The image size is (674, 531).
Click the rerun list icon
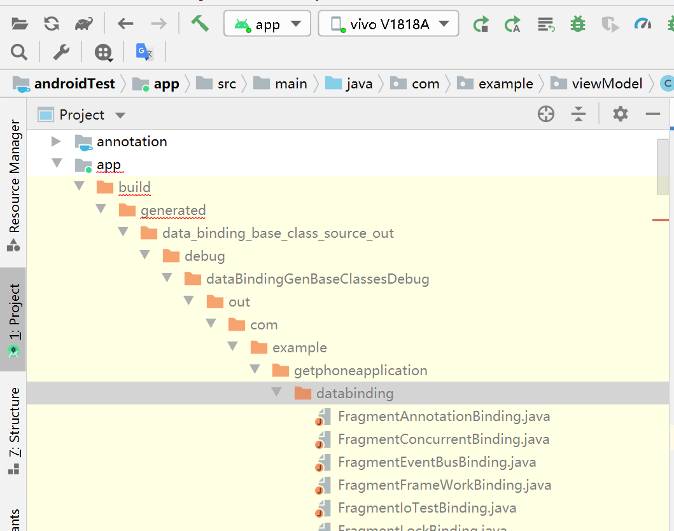pyautogui.click(x=546, y=25)
